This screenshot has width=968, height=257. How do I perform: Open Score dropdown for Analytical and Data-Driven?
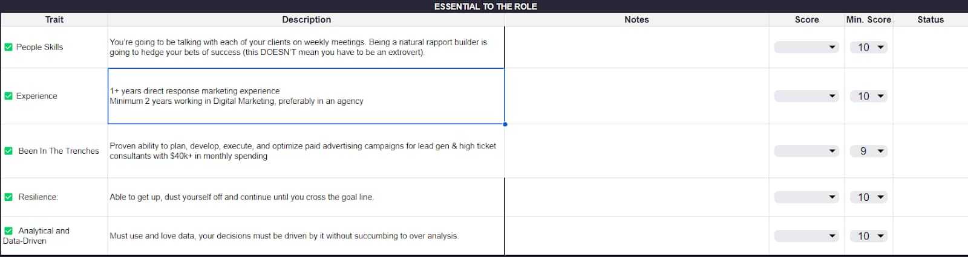point(806,236)
